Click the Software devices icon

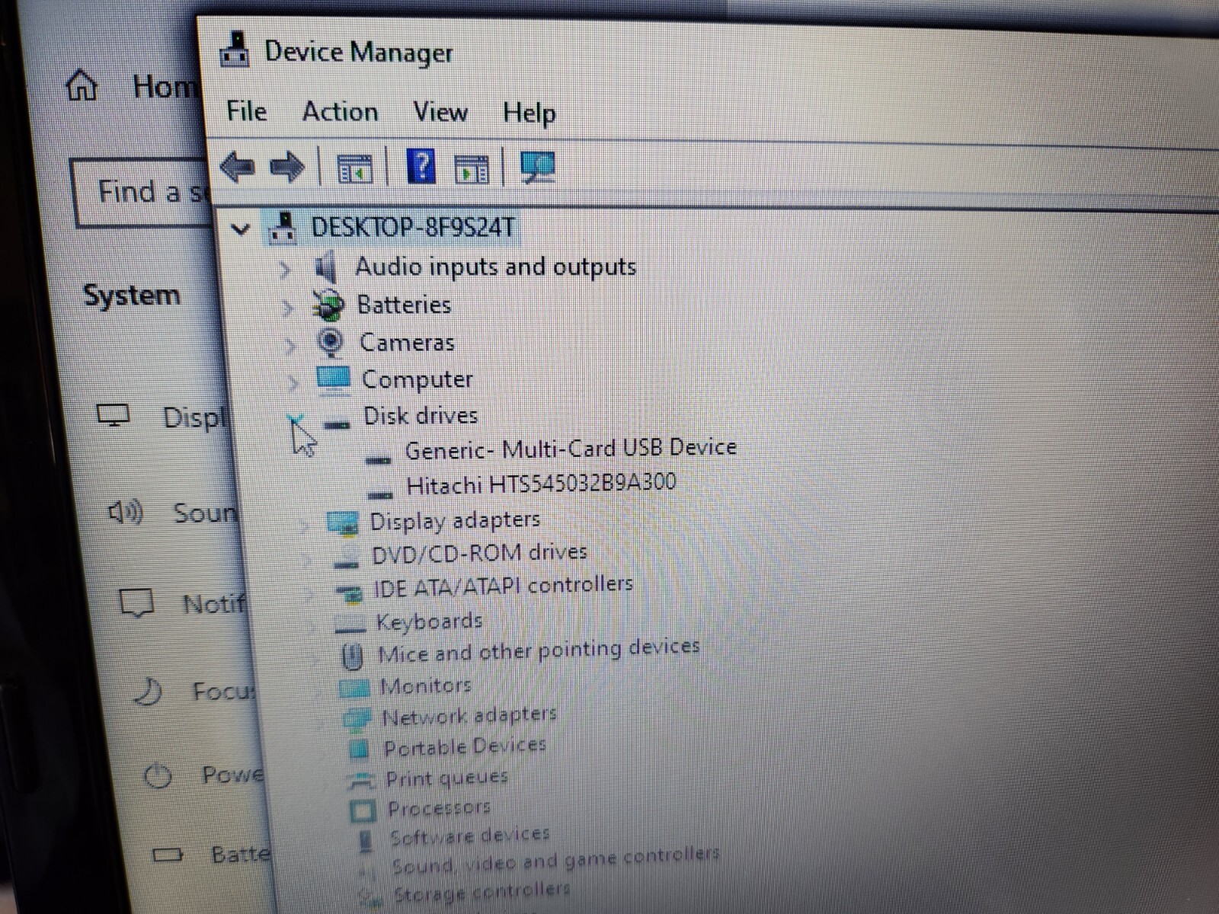pyautogui.click(x=366, y=840)
